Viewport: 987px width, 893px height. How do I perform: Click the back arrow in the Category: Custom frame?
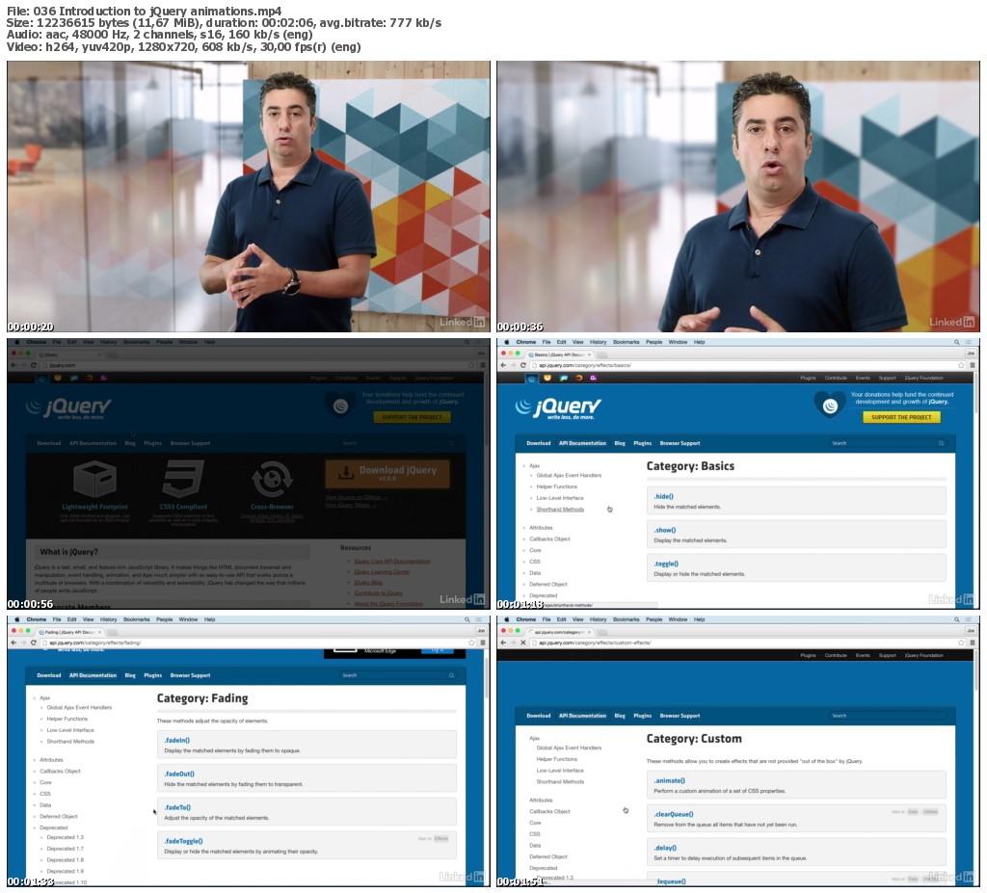point(503,643)
